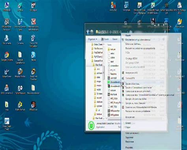The width and height of the screenshot is (187, 150).
Task: Choose Couper in the context menu
Action: pos(128,123)
